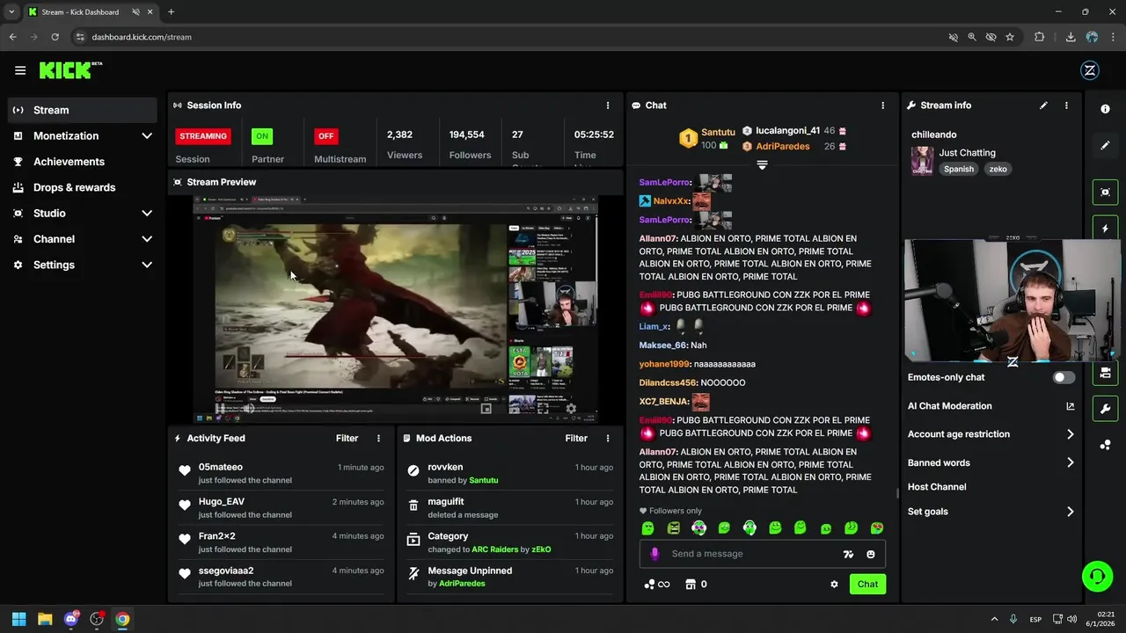Open the green headset support button

click(1097, 577)
